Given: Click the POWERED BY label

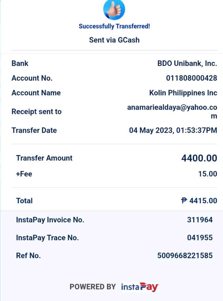Looking at the screenshot, I should (x=93, y=287).
